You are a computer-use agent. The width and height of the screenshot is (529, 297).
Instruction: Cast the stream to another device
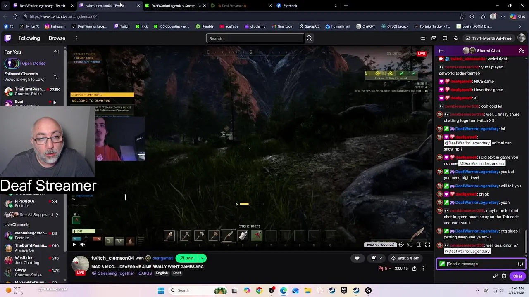coord(410,245)
